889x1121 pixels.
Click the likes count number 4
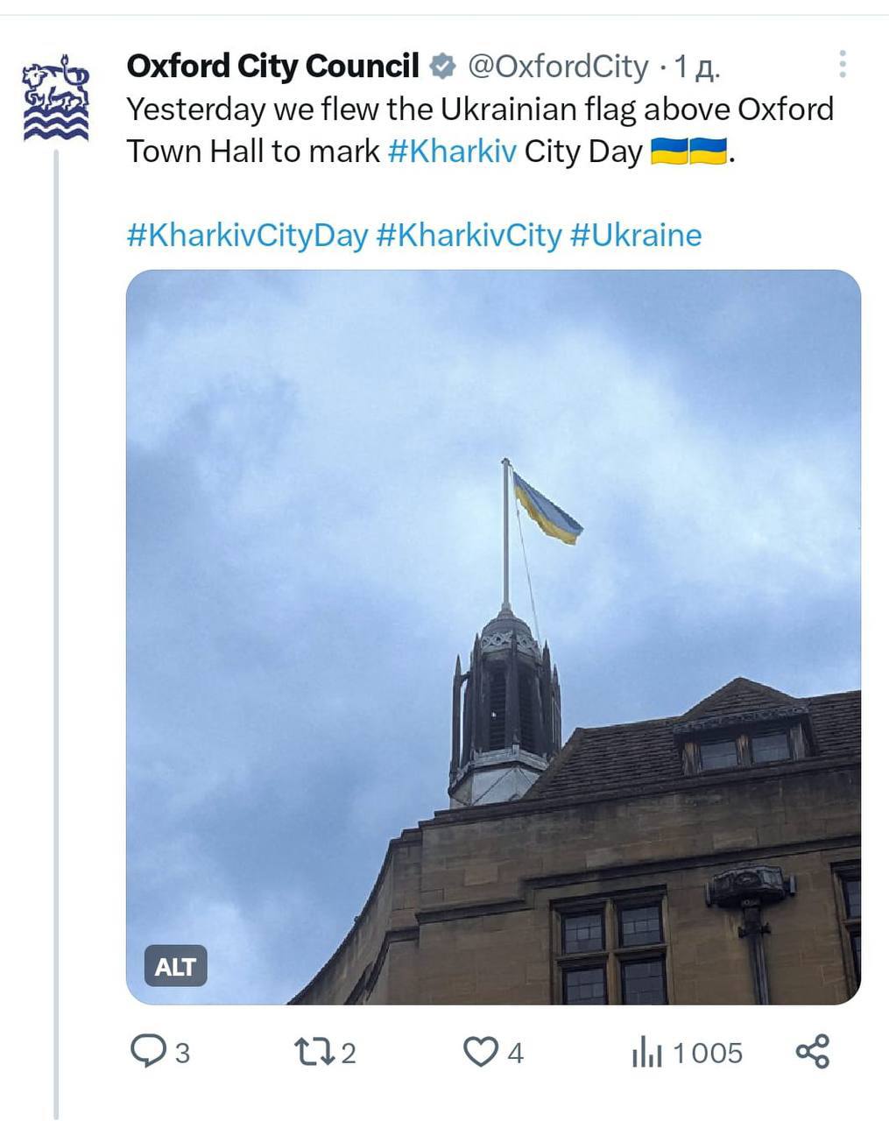516,1053
